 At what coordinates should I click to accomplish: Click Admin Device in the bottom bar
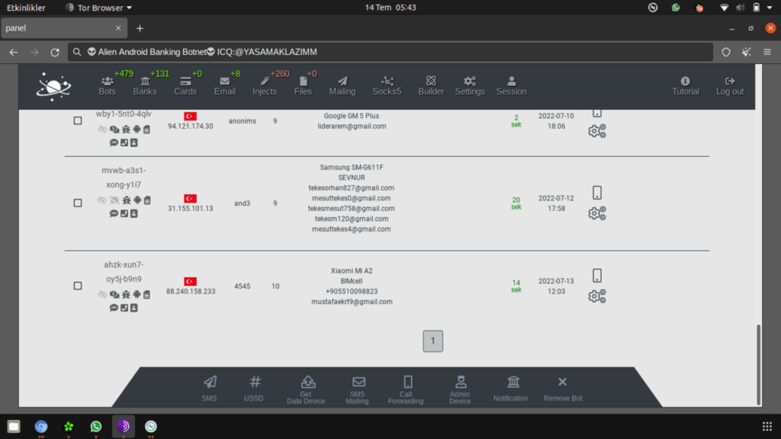[460, 389]
